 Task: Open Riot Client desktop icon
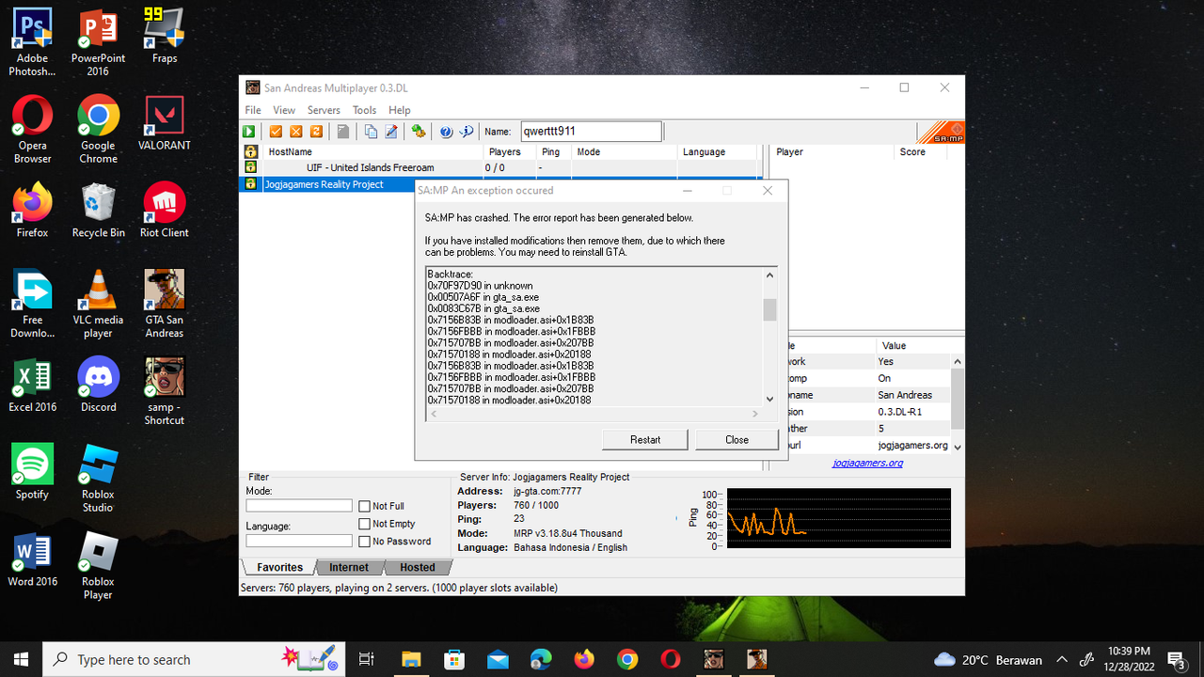(x=164, y=211)
